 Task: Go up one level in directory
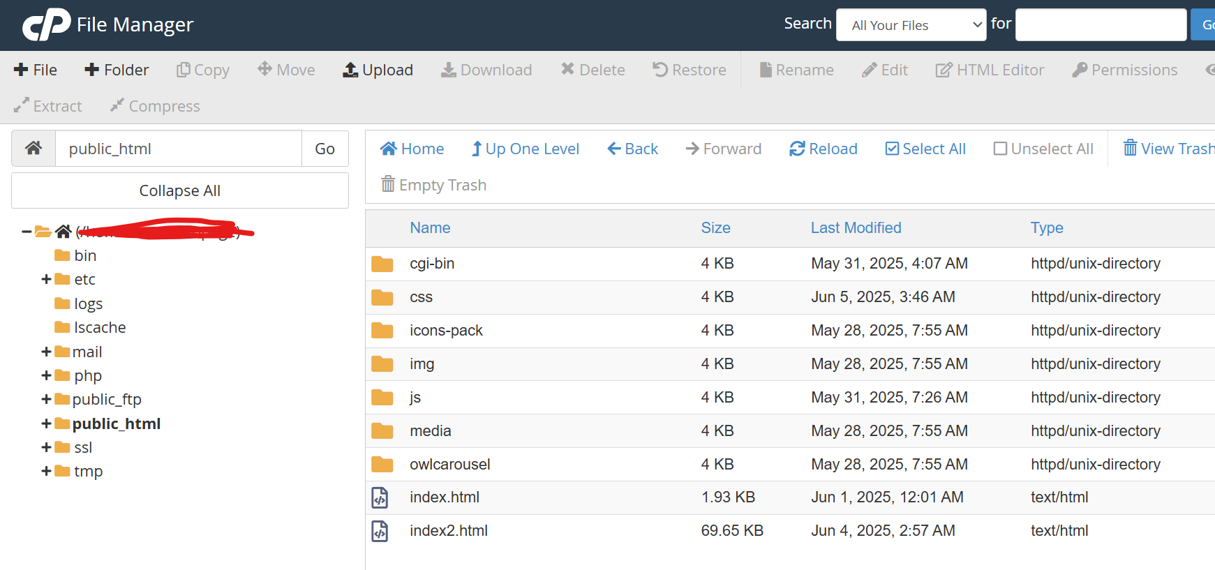point(525,149)
